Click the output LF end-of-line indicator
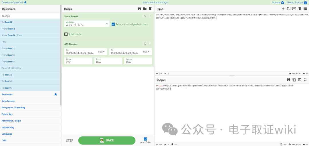Screen dimensions: 309x146 (x=306, y=144)
